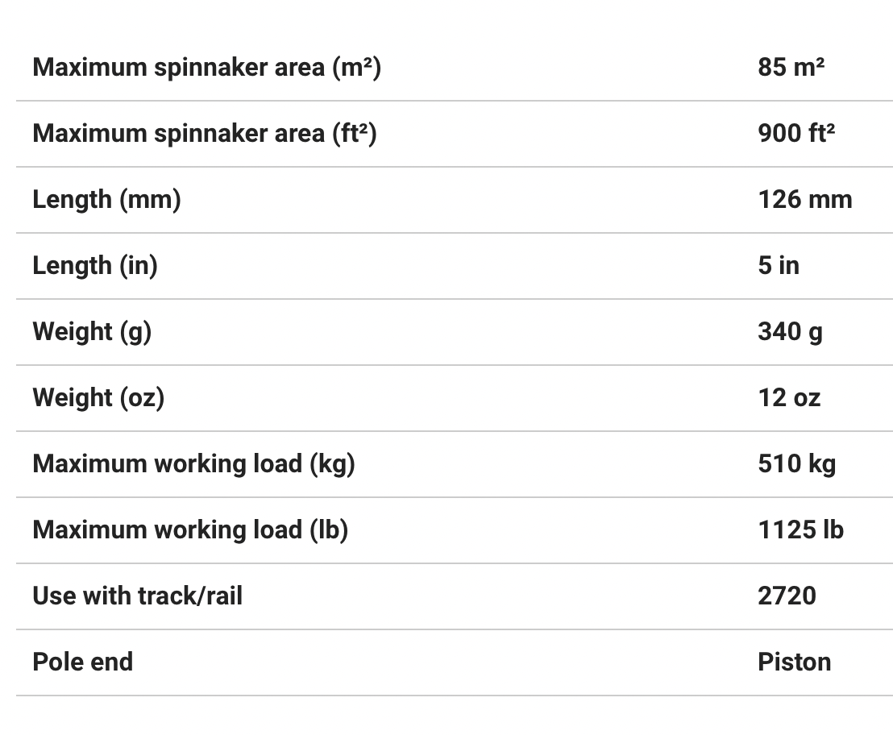Click the "Weight (g)" row label
Image resolution: width=893 pixels, height=735 pixels.
coord(92,331)
